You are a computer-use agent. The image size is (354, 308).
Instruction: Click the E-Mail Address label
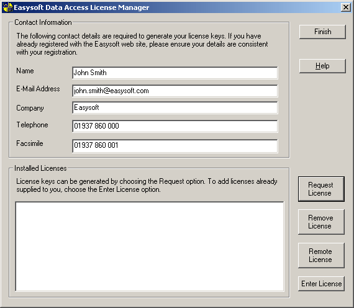click(38, 89)
